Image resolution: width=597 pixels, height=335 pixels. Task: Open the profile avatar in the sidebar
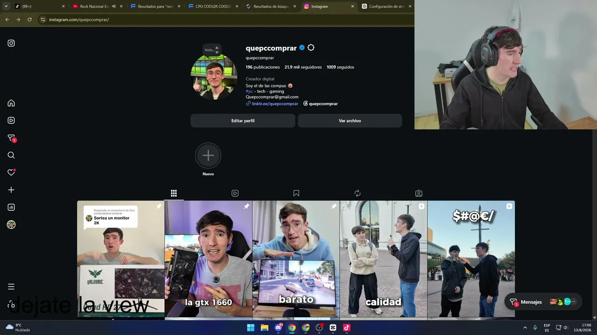pyautogui.click(x=11, y=225)
